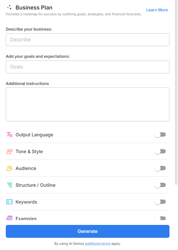Enable the Examples toggle
The image size is (178, 250).
click(160, 218)
